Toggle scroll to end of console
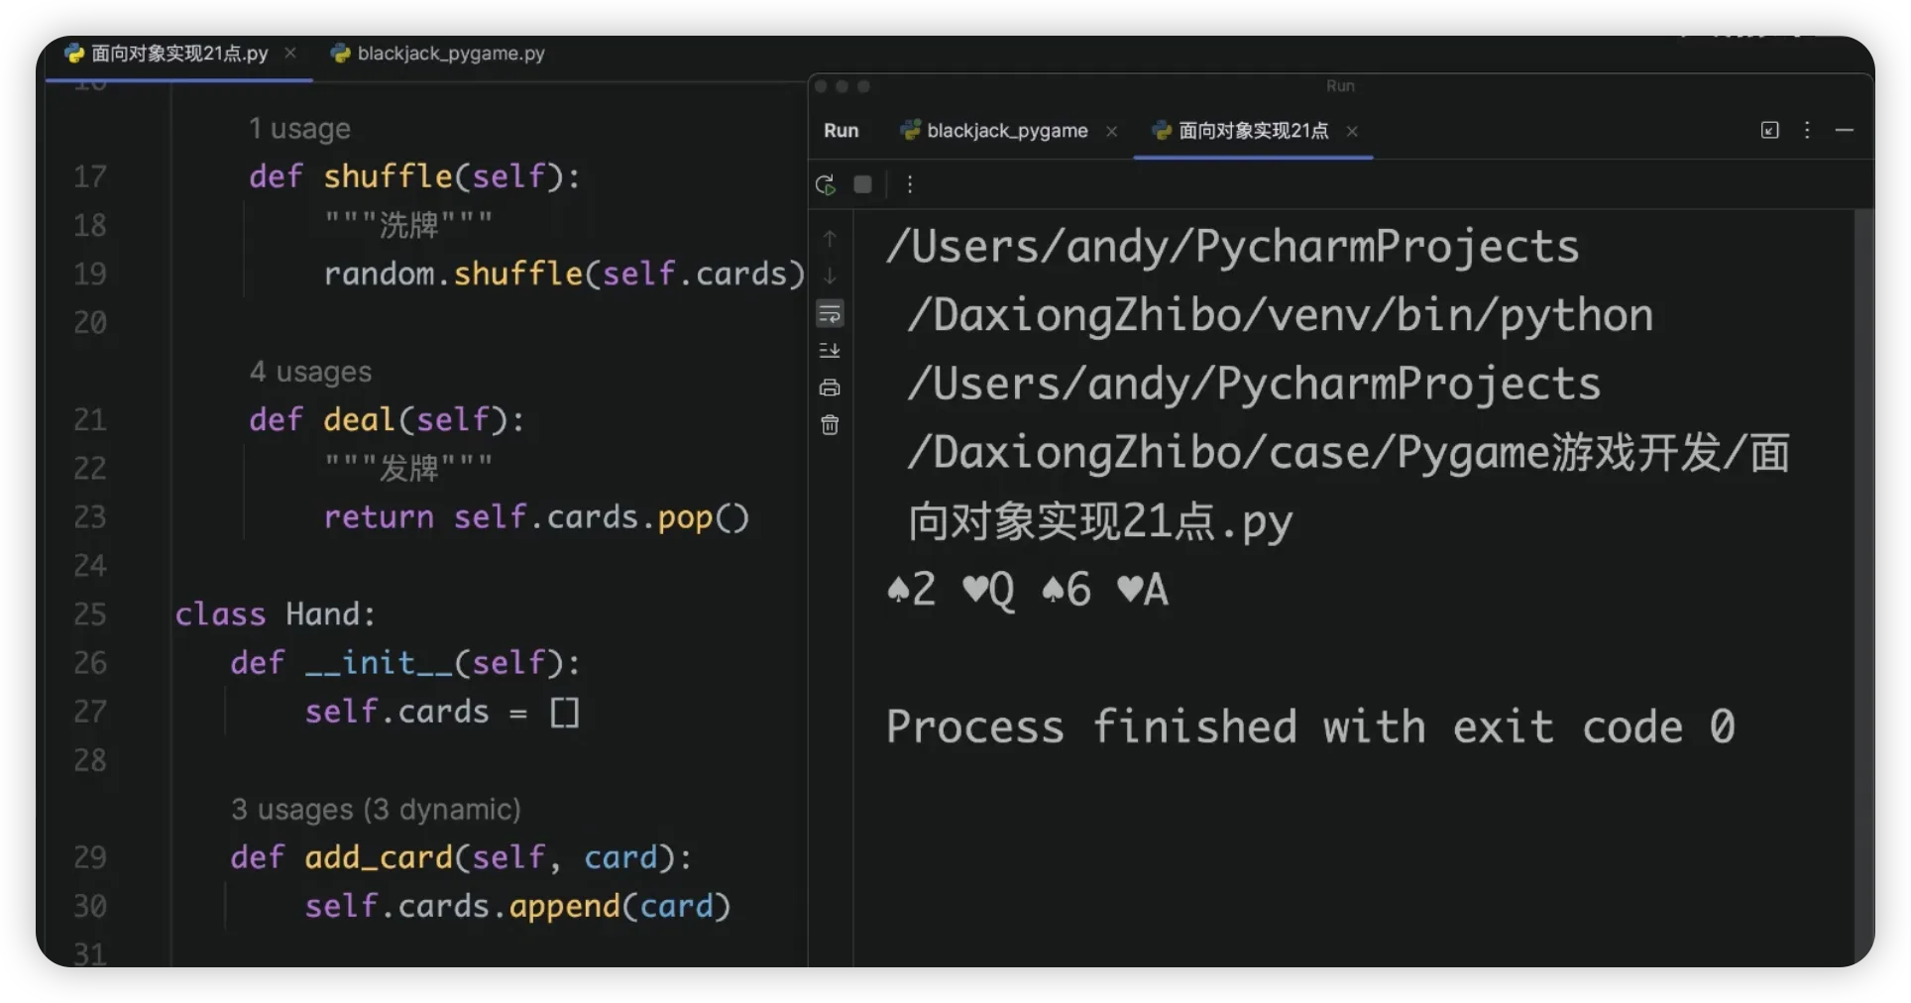Image resolution: width=1911 pixels, height=1003 pixels. [830, 350]
